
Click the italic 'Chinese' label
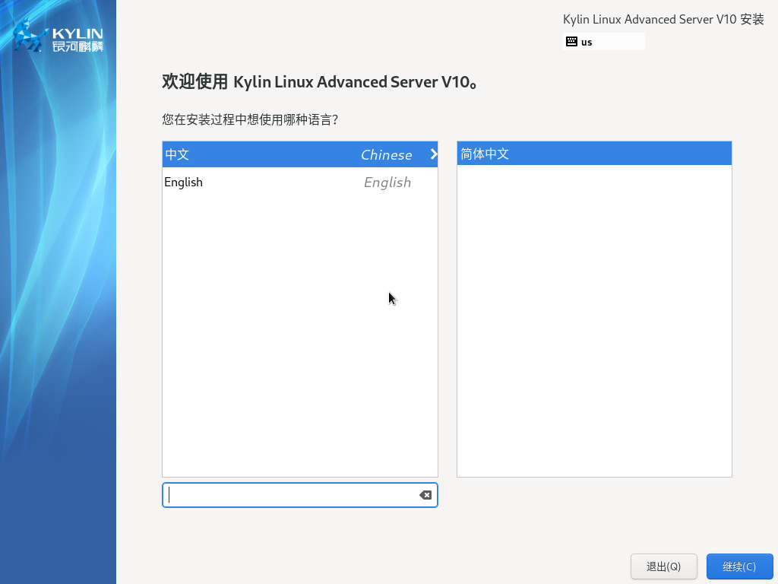pos(386,155)
